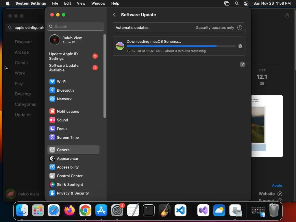Cancel the macOS Sonoma download
The width and height of the screenshot is (296, 222).
point(240,46)
